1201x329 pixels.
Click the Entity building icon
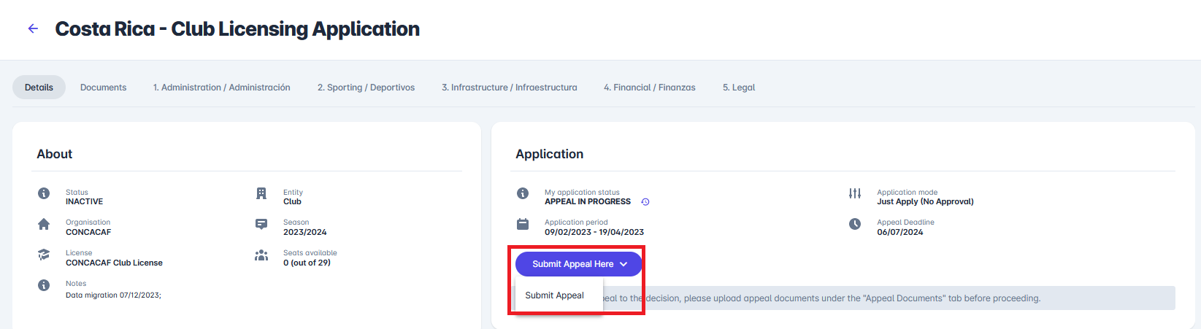pos(261,193)
